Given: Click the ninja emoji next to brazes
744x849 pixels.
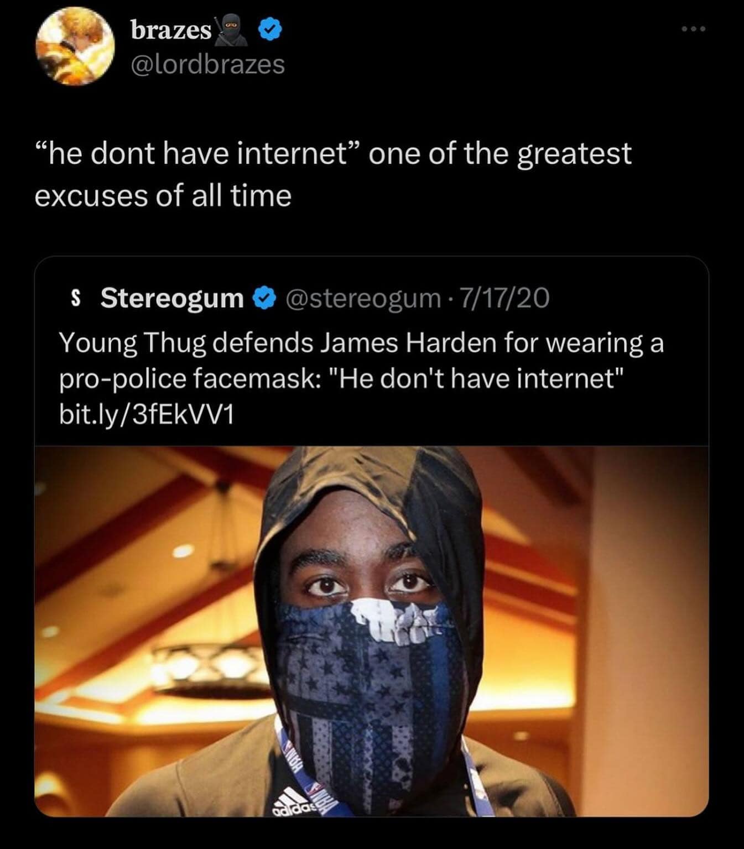Looking at the screenshot, I should [x=232, y=30].
